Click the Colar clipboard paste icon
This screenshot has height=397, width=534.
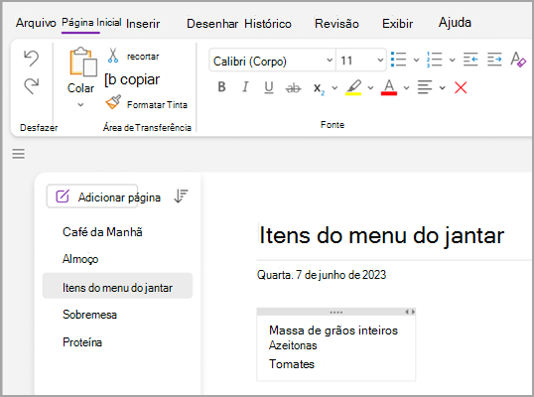coord(82,62)
